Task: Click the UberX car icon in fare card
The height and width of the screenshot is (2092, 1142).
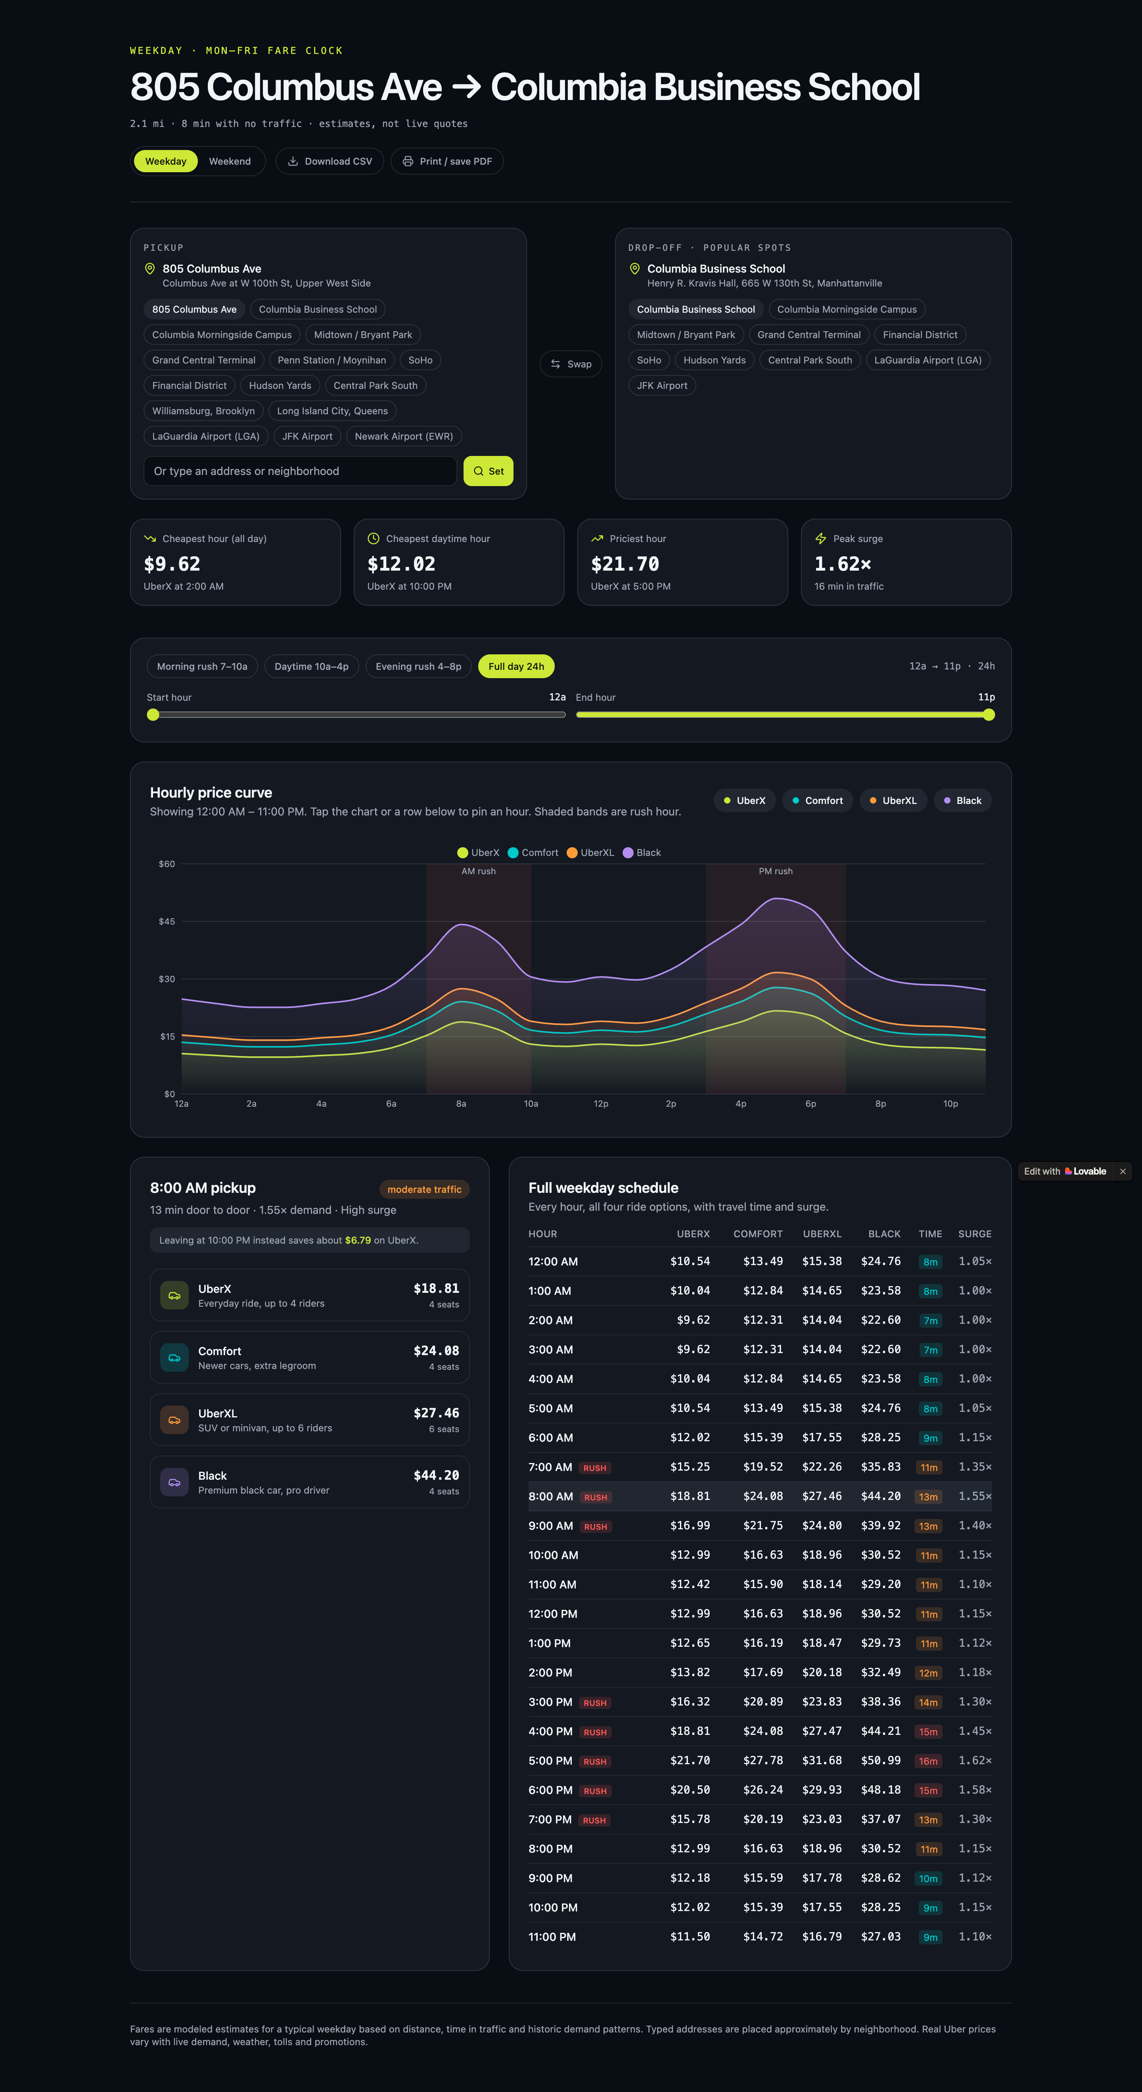Action: [x=174, y=1295]
